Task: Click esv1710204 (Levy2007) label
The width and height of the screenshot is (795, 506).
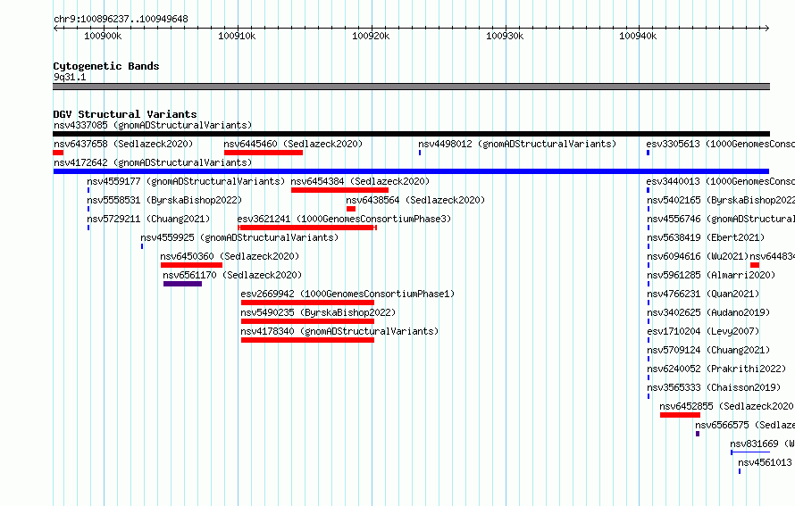Action: (703, 331)
